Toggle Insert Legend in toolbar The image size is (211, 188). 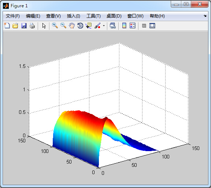[x=133, y=26]
